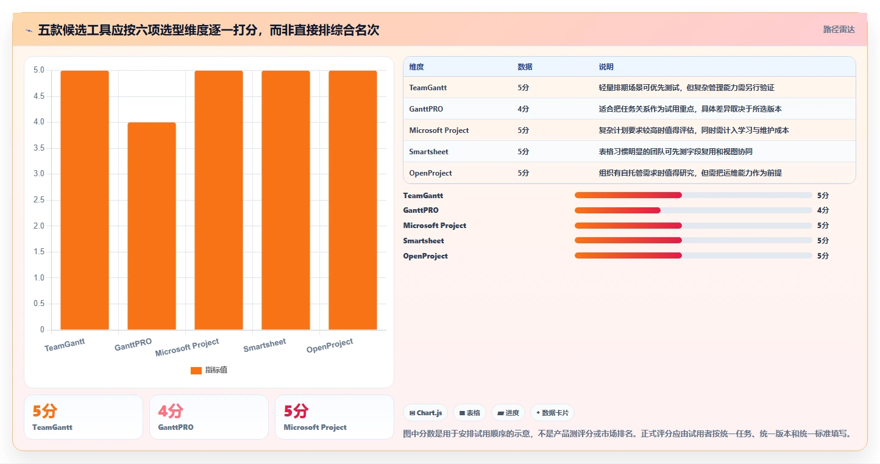The image size is (880, 464).
Task: Click the 4分 cell in GanttPRO table row
Action: 523,109
